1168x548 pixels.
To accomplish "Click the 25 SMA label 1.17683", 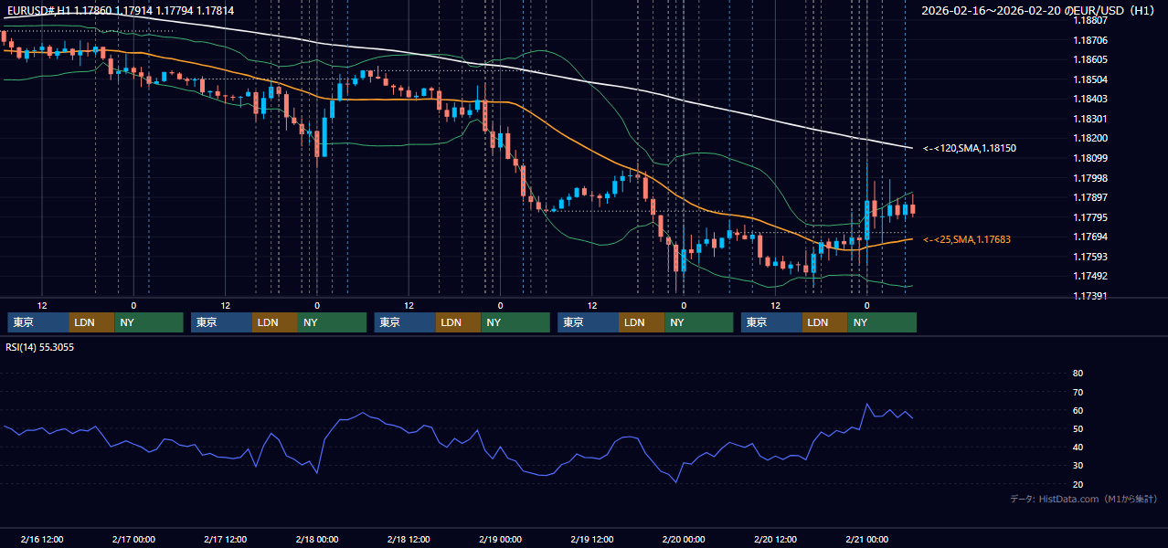I will coord(967,239).
